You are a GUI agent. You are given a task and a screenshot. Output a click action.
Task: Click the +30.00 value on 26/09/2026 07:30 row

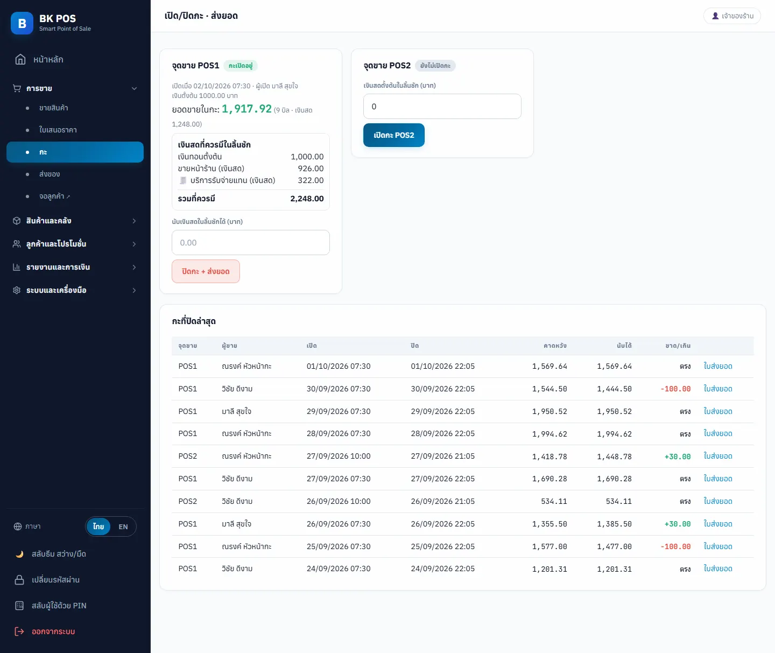(678, 524)
